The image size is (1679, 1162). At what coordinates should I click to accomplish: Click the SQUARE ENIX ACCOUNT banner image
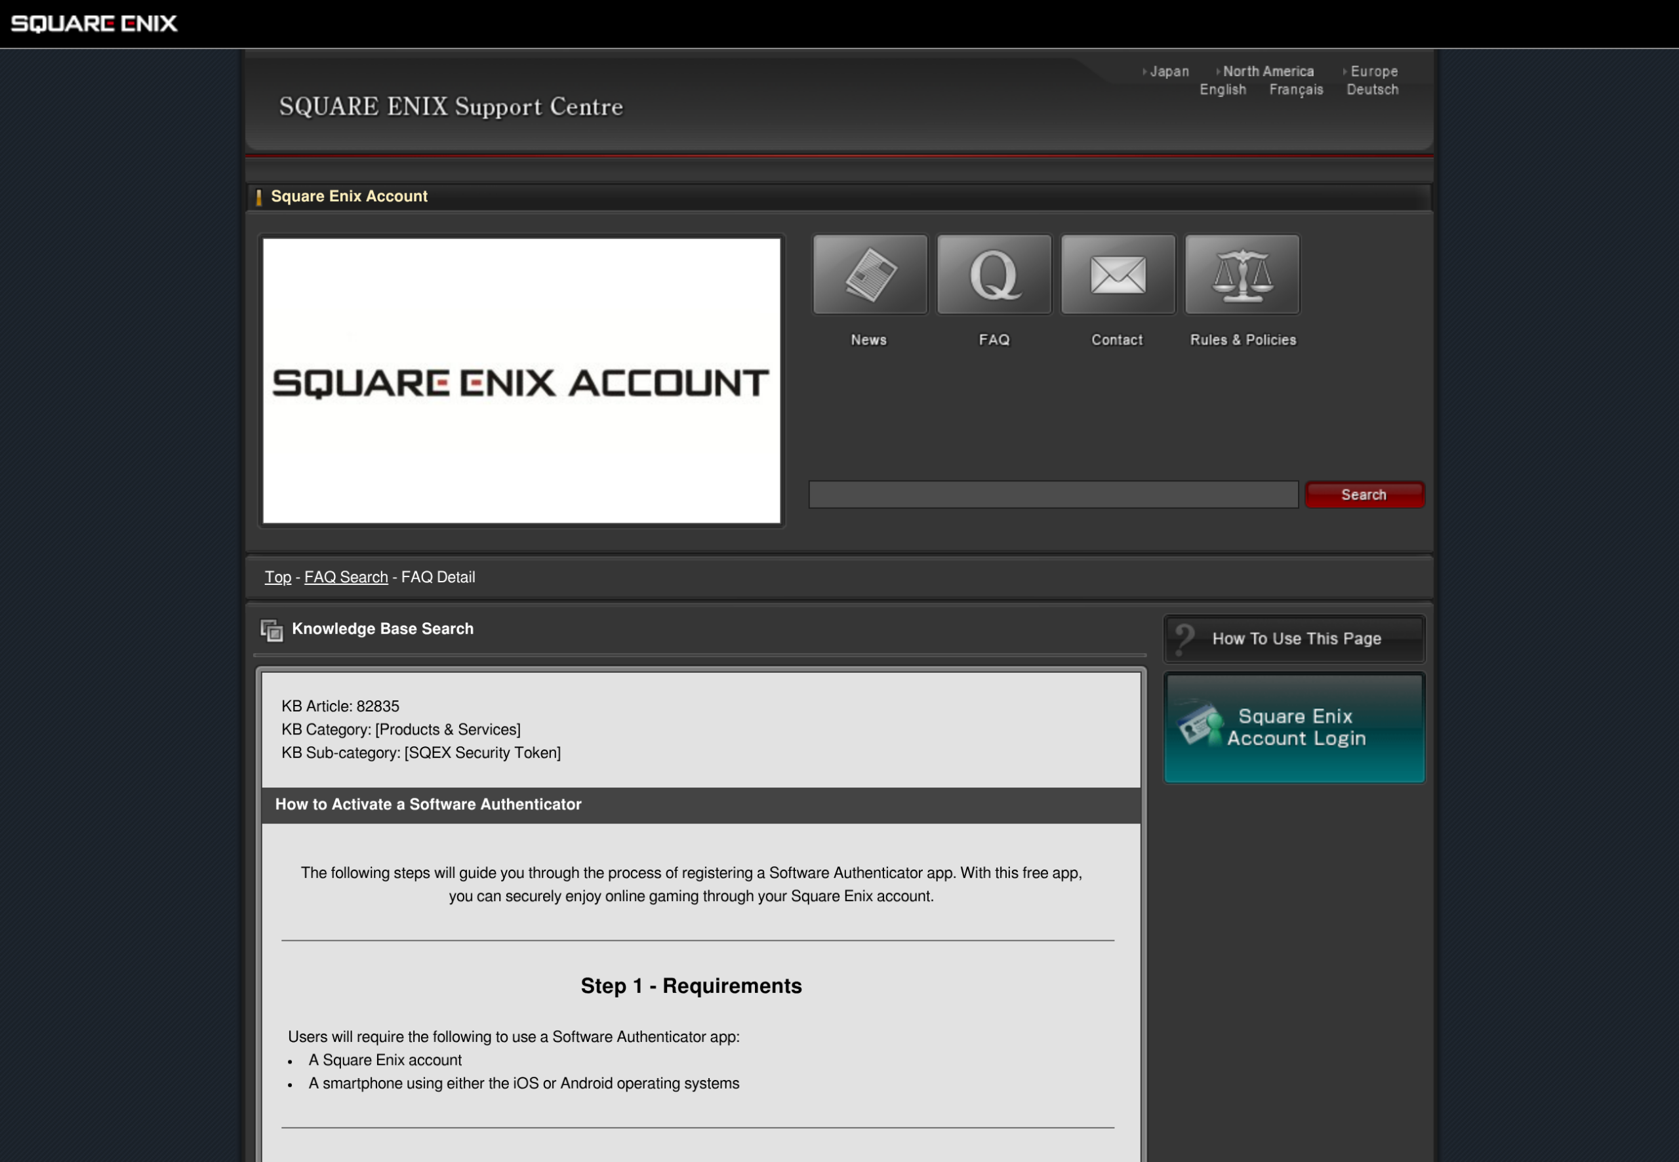(x=521, y=381)
